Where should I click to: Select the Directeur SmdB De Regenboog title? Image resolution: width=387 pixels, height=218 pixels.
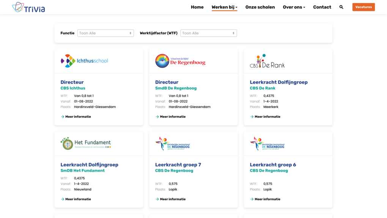tap(167, 82)
